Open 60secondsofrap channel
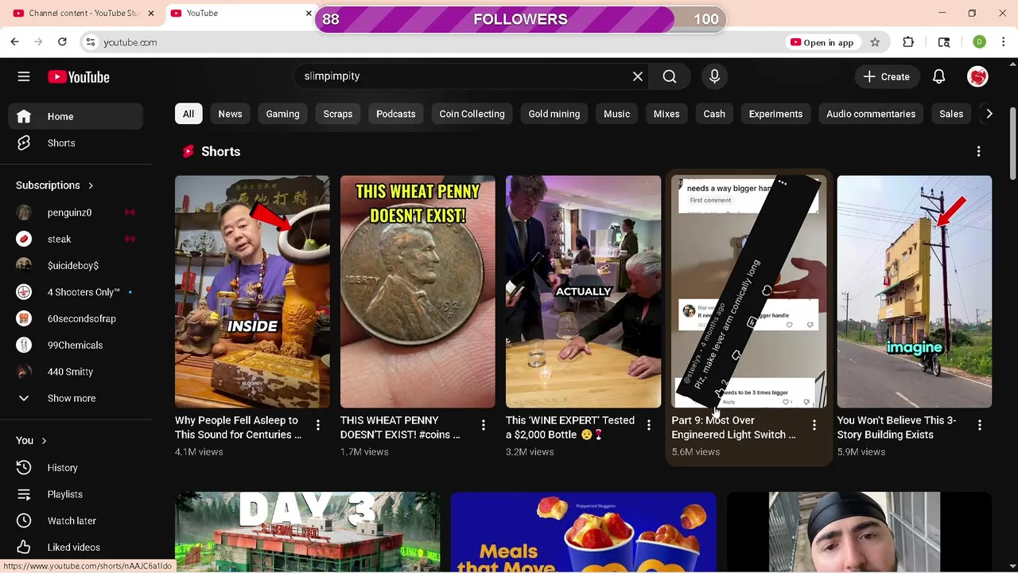This screenshot has height=573, width=1018. coord(76,318)
